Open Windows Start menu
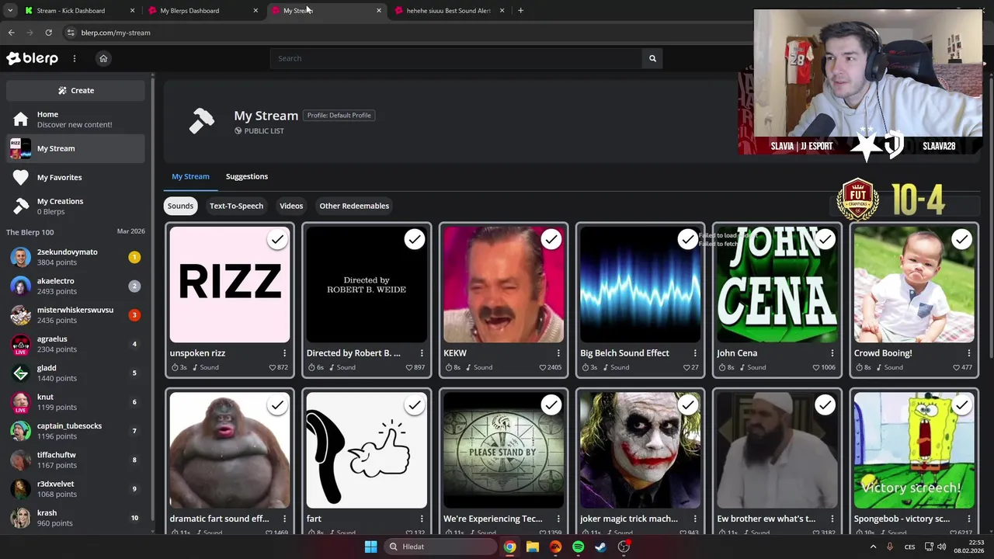 point(370,547)
